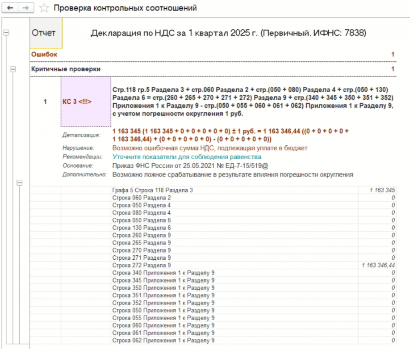Select the Критичные проверки heading
This screenshot has width=410, height=349.
click(66, 69)
